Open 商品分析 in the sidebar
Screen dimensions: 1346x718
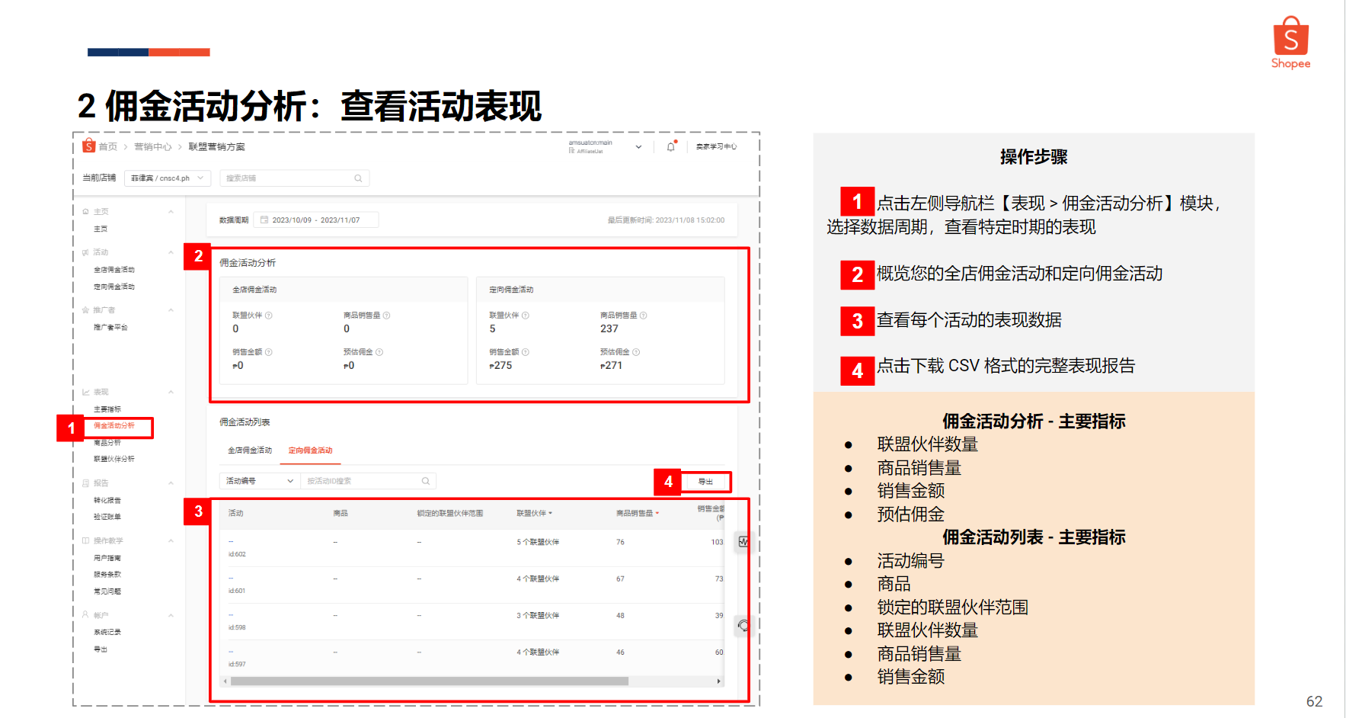[x=107, y=443]
